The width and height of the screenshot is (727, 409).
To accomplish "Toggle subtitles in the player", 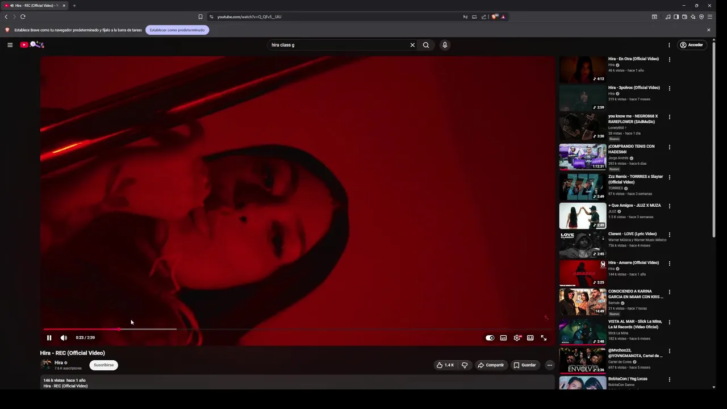I will (503, 337).
